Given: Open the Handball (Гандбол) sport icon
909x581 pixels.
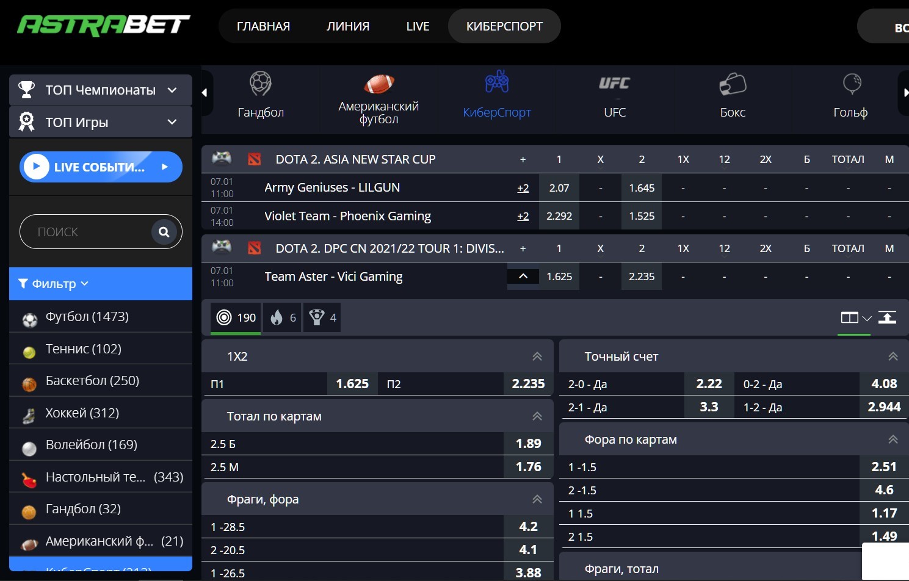Looking at the screenshot, I should [261, 84].
